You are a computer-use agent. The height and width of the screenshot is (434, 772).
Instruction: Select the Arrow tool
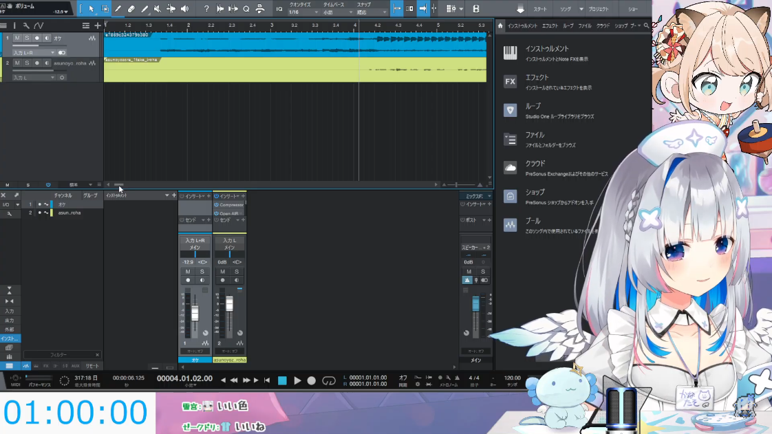(91, 9)
